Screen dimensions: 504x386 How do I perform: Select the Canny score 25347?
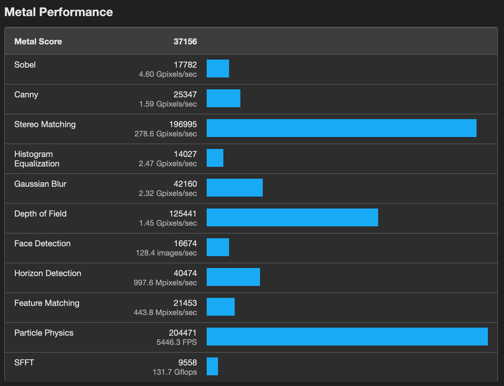pyautogui.click(x=185, y=94)
